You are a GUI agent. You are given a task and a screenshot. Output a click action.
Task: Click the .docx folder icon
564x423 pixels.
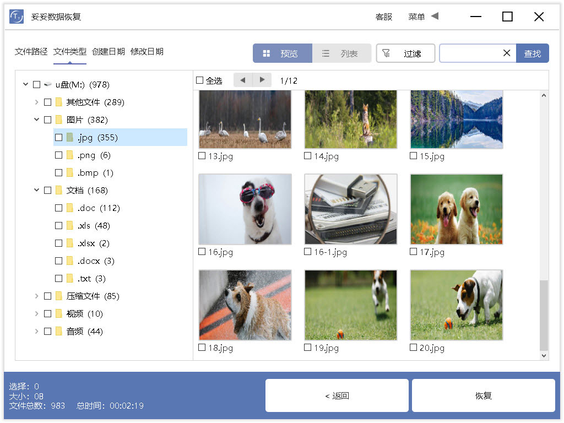point(70,261)
